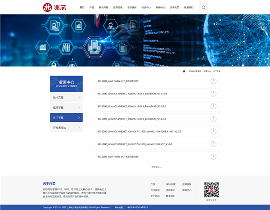Click the KX-6000_win7 hotfix KB3033929 entry text

[118, 81]
